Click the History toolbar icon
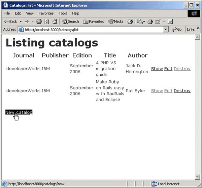This screenshot has width=202, height=188. pyautogui.click(x=130, y=22)
